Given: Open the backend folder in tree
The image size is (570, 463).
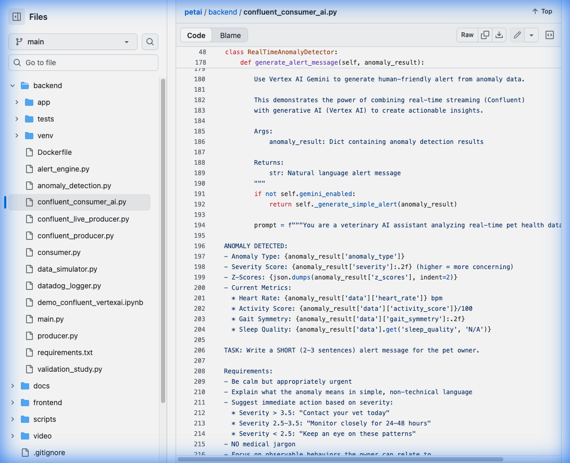Looking at the screenshot, I should click(47, 86).
